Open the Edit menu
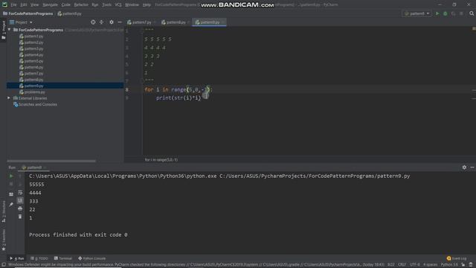Viewport: 476px width, 268px height. pyautogui.click(x=24, y=5)
